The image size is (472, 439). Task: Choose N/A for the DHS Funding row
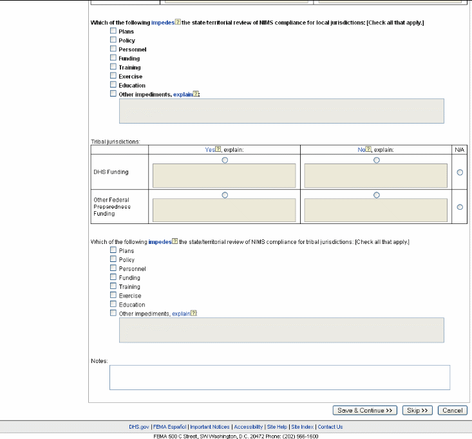point(460,172)
